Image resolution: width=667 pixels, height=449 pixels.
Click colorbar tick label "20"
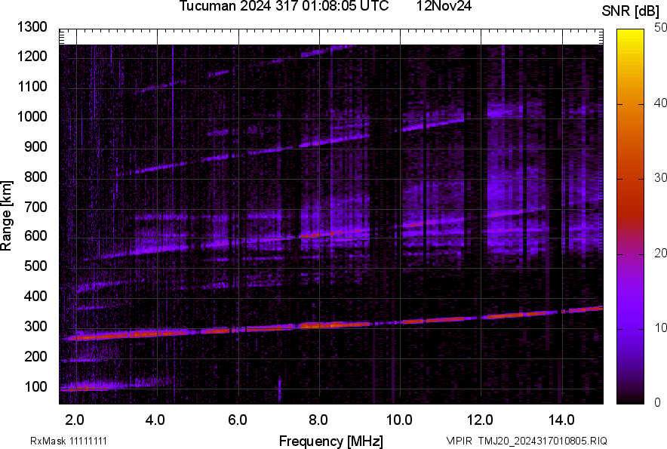click(x=660, y=254)
